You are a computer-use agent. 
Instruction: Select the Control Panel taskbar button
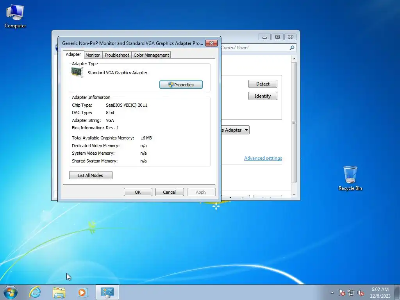click(x=107, y=292)
